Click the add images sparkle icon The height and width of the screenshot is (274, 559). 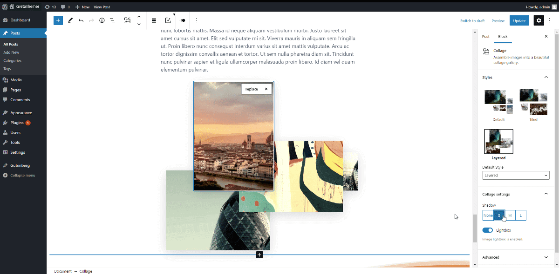tap(168, 20)
